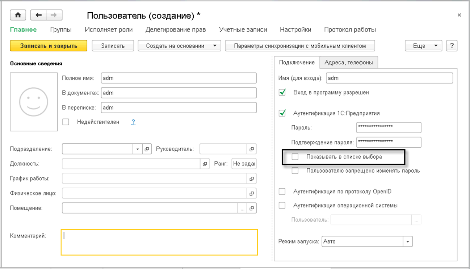Open the Настройки section
The height and width of the screenshot is (269, 470).
pyautogui.click(x=295, y=30)
